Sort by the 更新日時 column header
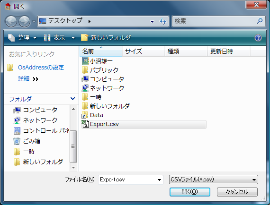Image resolution: width=270 pixels, height=205 pixels. coord(228,51)
